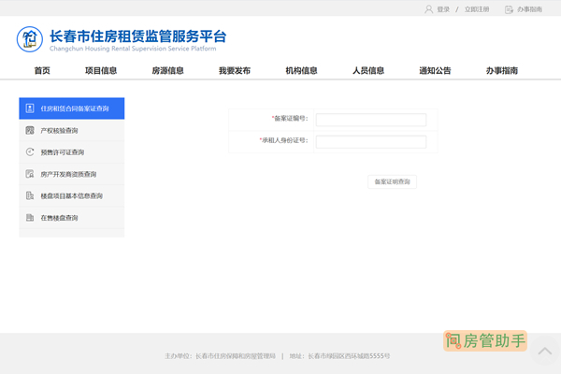Screen dimensions: 561x374
Task: Select 房产开发商资质查询 in sidebar
Action: 72,174
